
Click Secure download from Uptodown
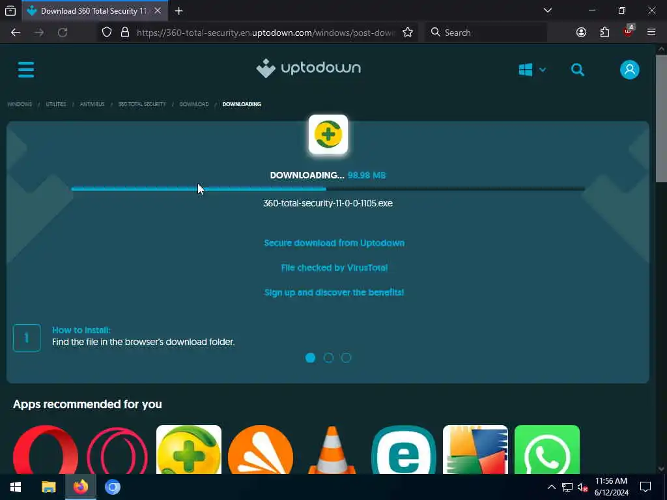pos(334,243)
